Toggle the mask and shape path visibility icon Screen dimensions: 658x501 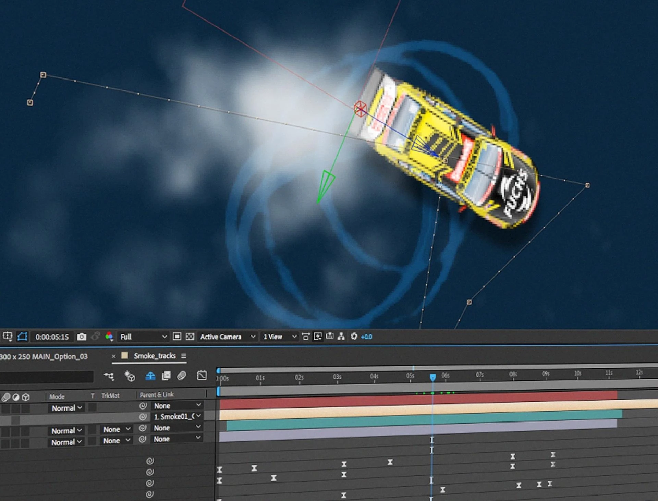22,337
